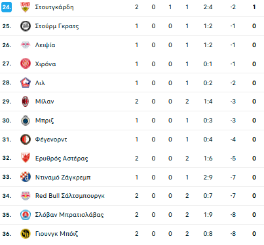Open the Γιουνγκ Μπόιζ team link
The height and width of the screenshot is (245, 264).
coord(56,234)
